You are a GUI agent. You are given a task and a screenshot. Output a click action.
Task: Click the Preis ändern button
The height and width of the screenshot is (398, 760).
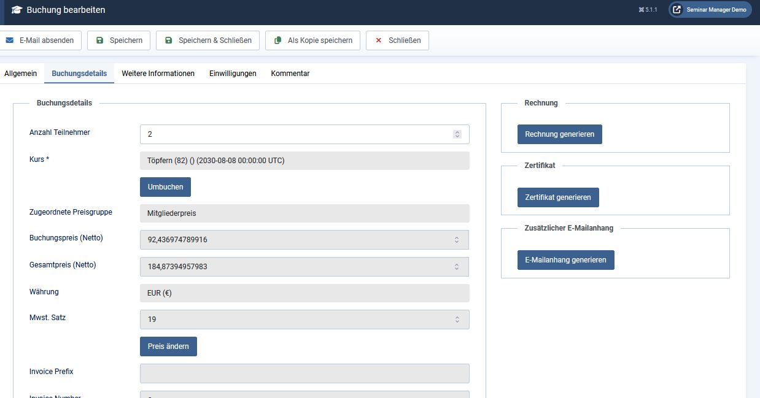tap(168, 346)
